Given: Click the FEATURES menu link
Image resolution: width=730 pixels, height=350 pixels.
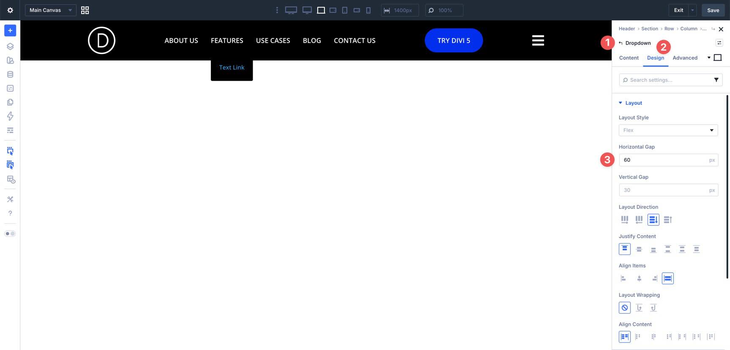Looking at the screenshot, I should click(227, 41).
